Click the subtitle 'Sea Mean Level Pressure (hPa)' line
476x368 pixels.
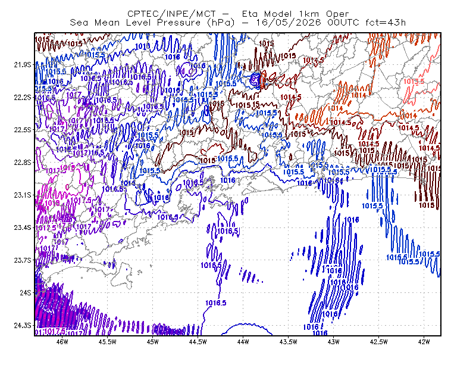pos(238,23)
